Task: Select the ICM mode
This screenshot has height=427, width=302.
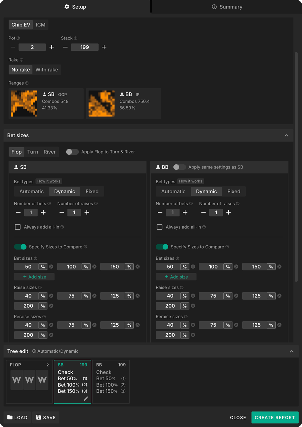Action: tap(40, 25)
